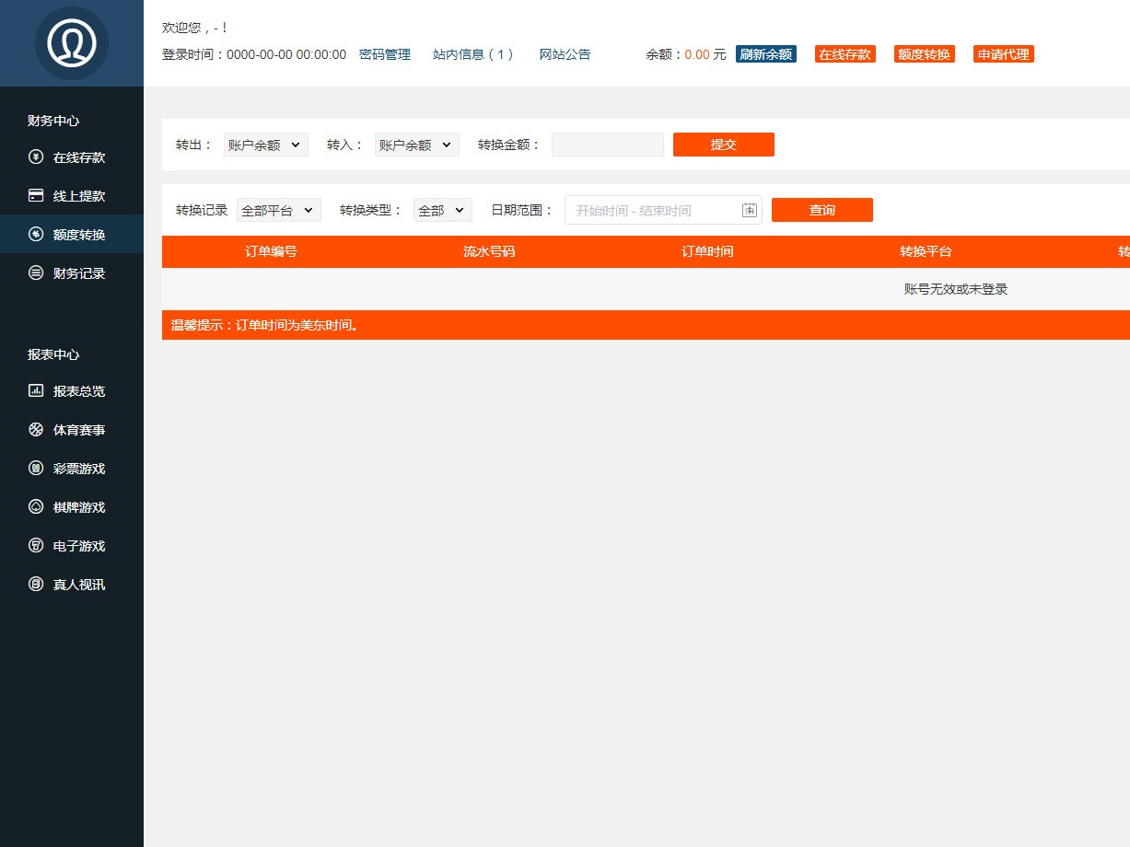This screenshot has width=1130, height=847.
Task: Click the 刷新余额 refresh balance button
Action: (765, 54)
